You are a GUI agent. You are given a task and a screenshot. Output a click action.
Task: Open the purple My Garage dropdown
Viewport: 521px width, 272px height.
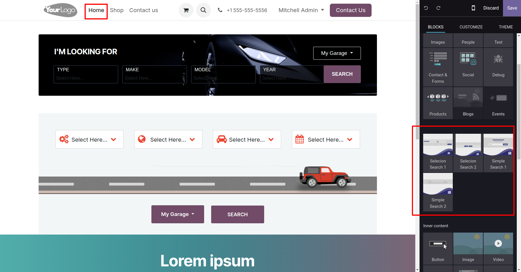click(x=178, y=214)
